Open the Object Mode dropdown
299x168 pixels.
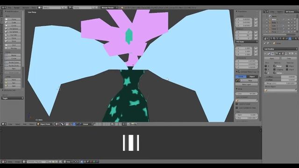coord(45,124)
